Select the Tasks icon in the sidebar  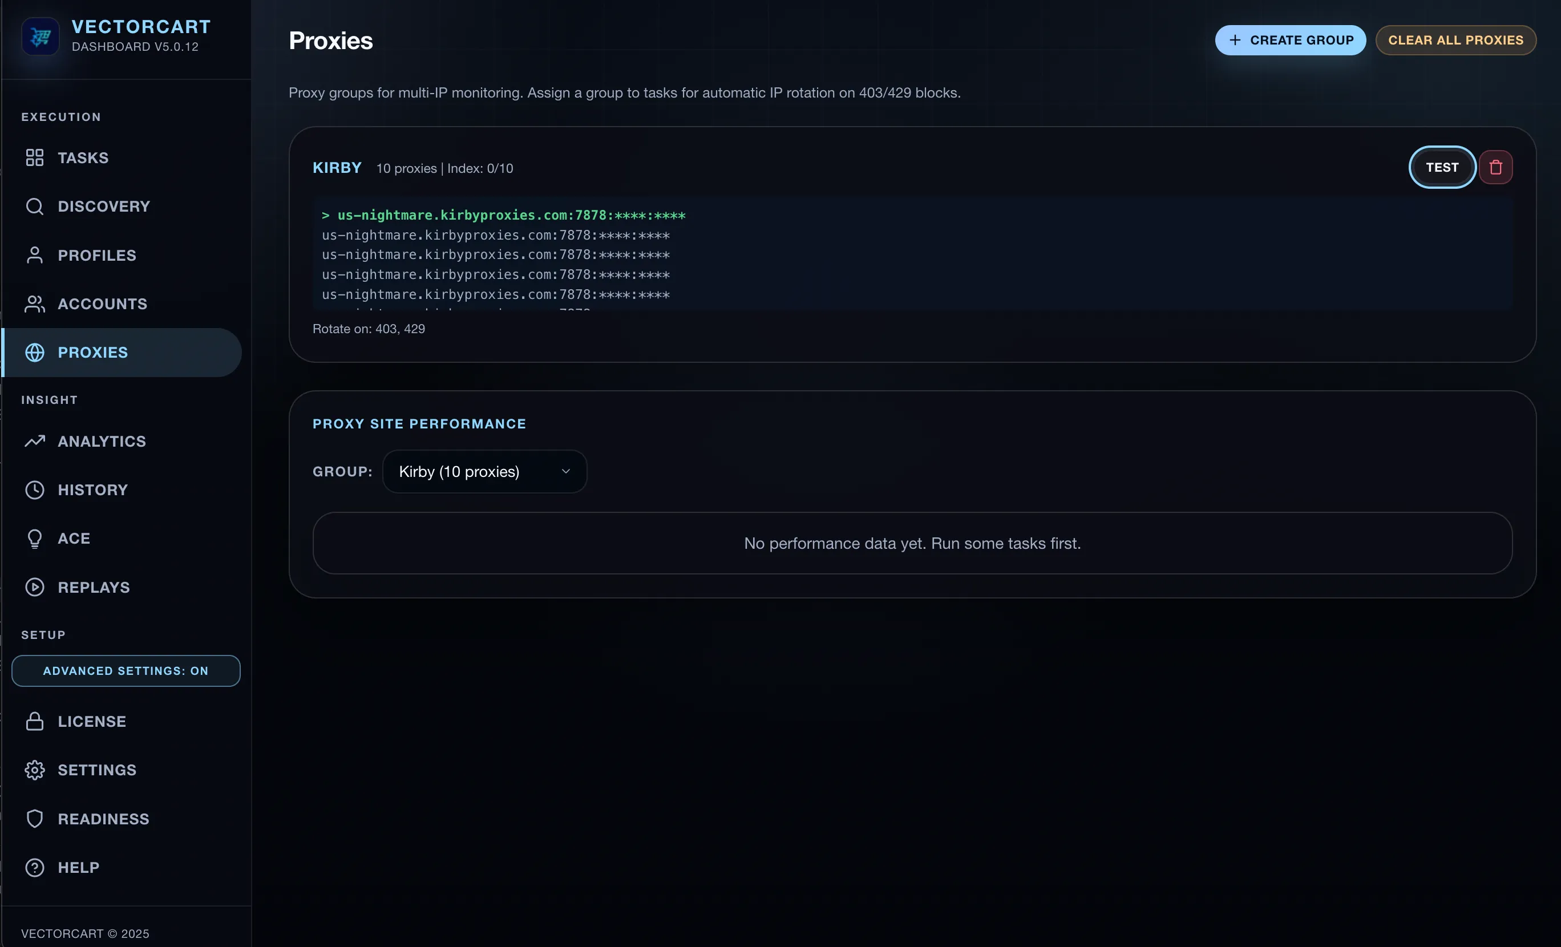(x=34, y=157)
